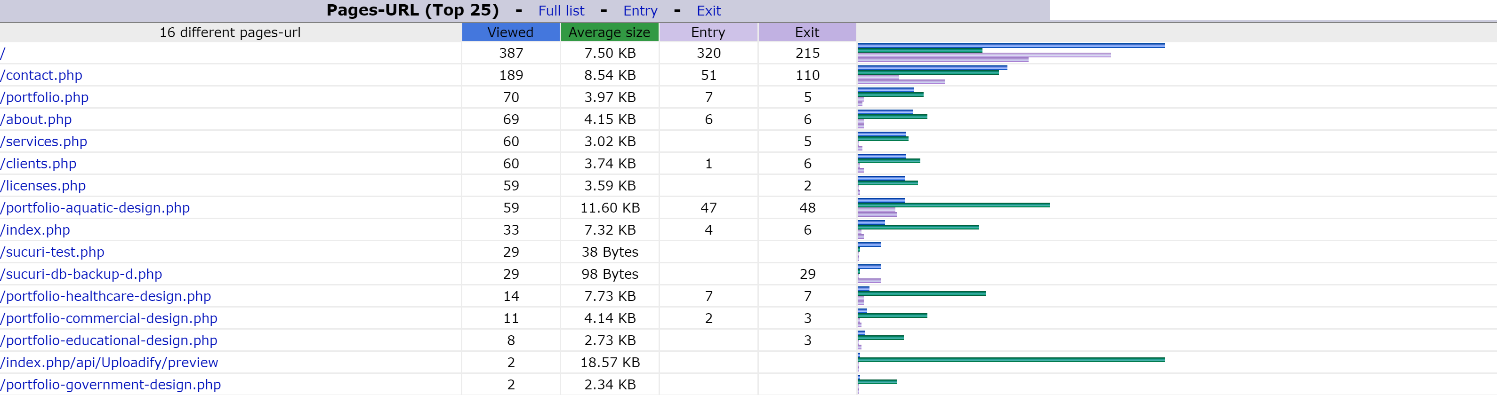Click the Entry link in header
This screenshot has width=1497, height=395.
pyautogui.click(x=640, y=11)
